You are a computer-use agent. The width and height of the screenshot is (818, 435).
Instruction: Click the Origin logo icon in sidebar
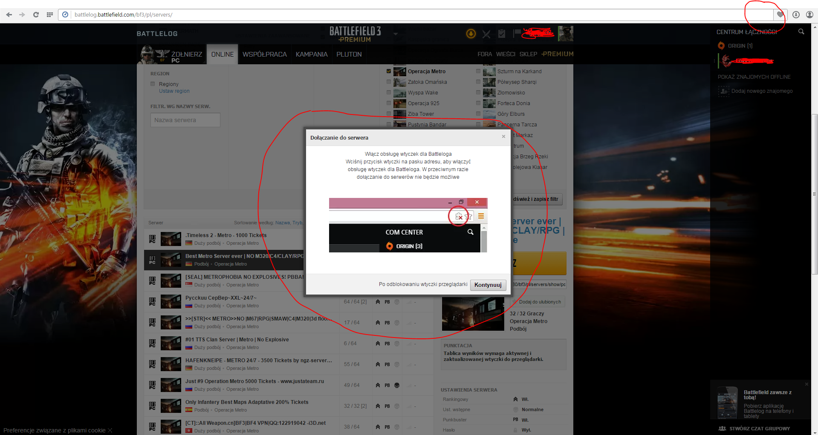coord(721,46)
